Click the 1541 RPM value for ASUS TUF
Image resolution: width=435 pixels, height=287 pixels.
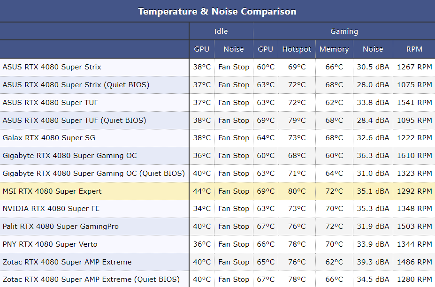coord(414,103)
